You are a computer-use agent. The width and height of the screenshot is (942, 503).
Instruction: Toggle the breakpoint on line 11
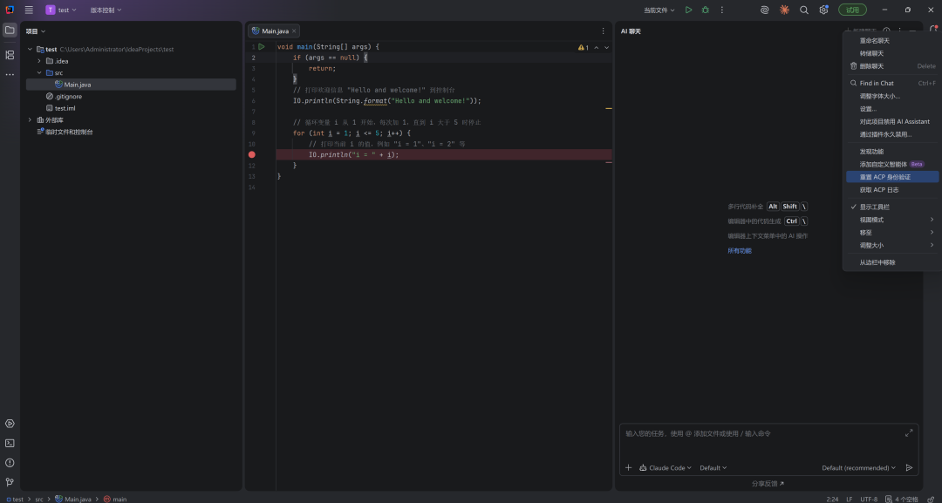tap(252, 154)
